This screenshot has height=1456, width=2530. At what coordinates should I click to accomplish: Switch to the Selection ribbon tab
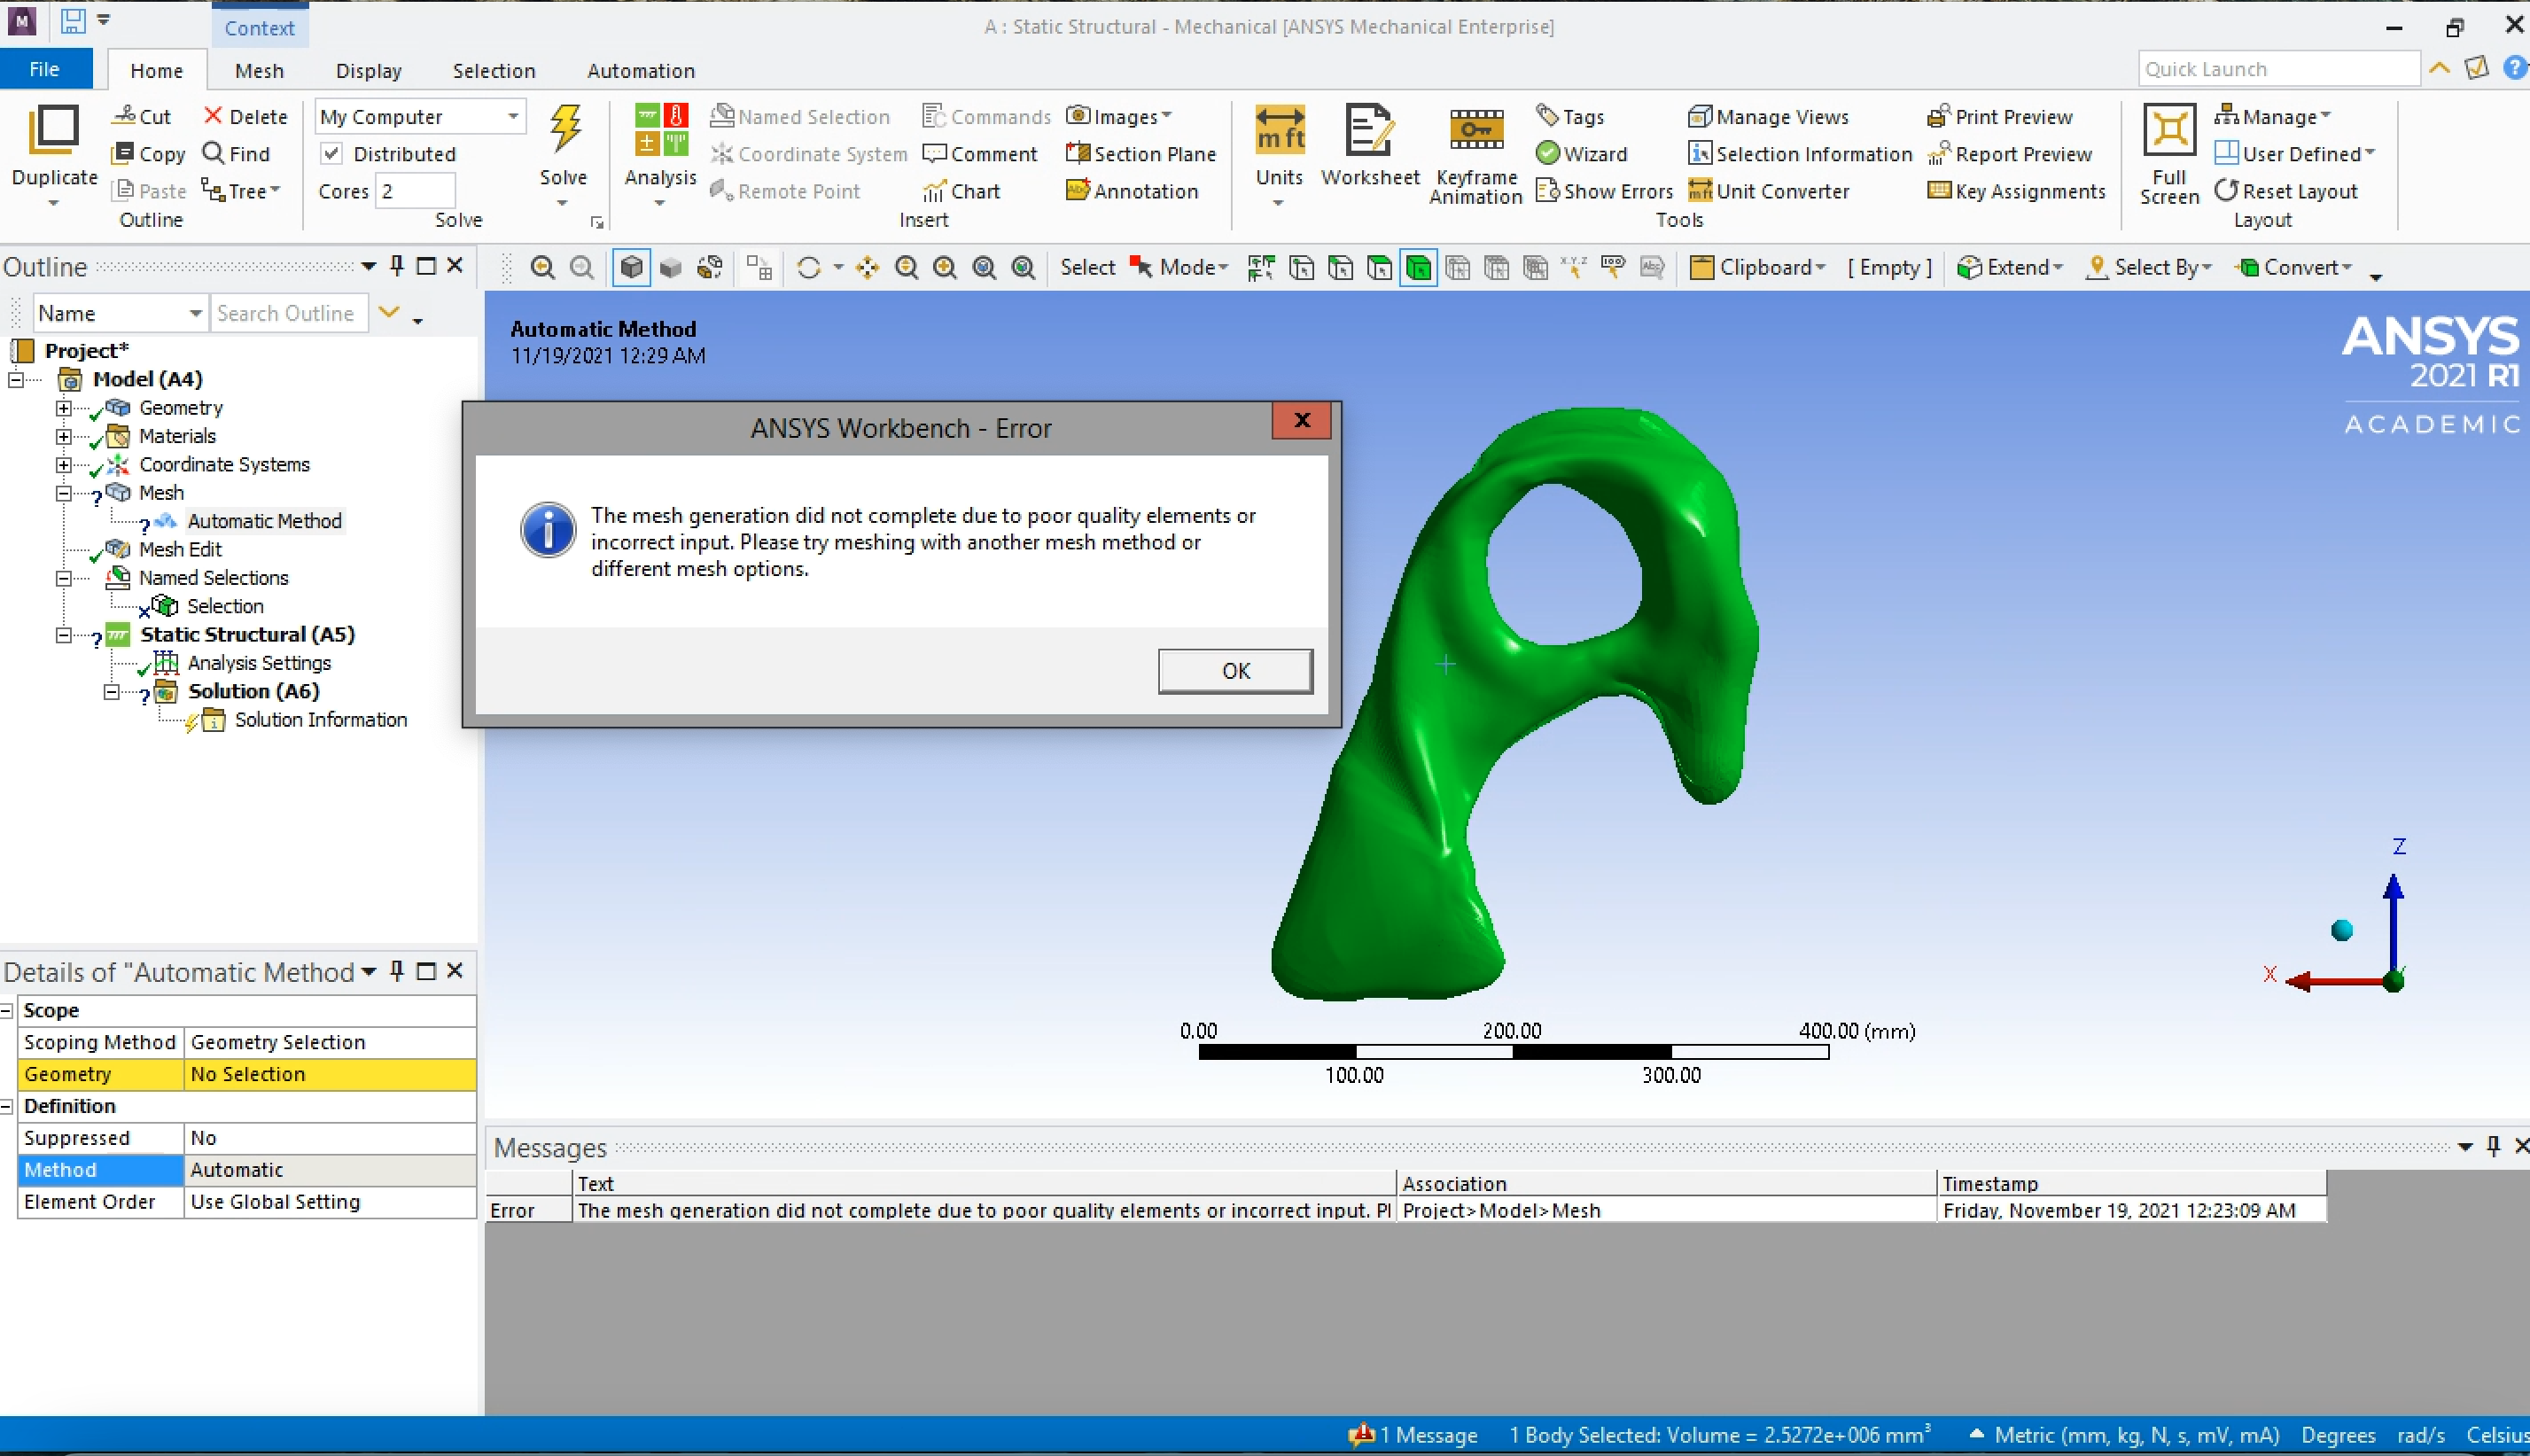click(494, 71)
